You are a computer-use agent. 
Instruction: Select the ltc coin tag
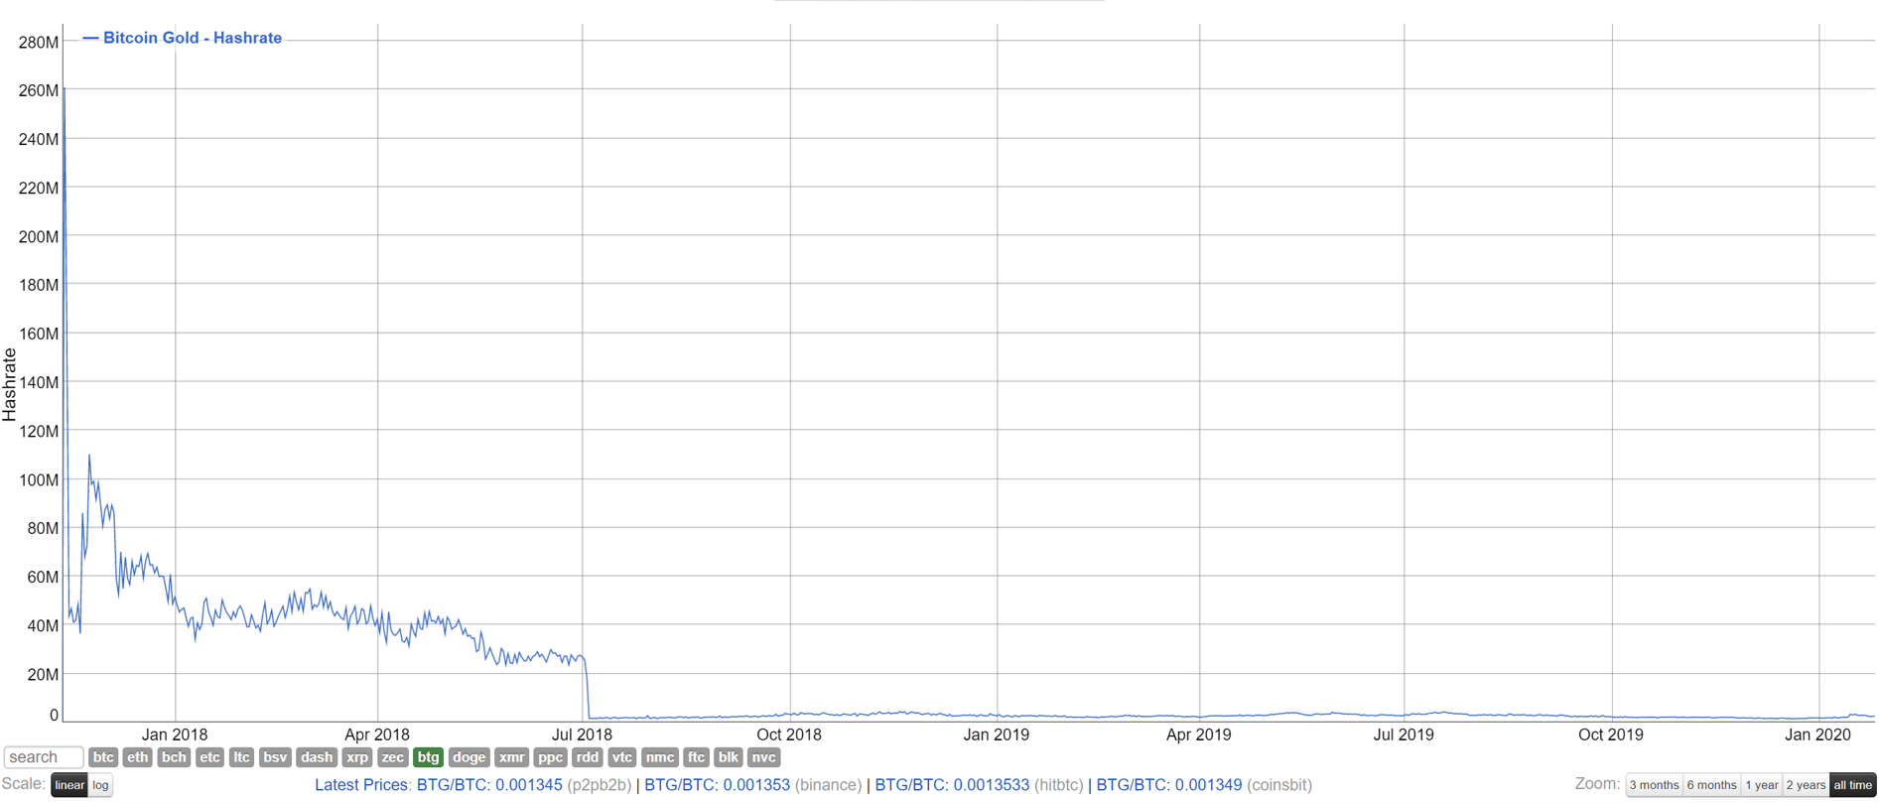(241, 757)
